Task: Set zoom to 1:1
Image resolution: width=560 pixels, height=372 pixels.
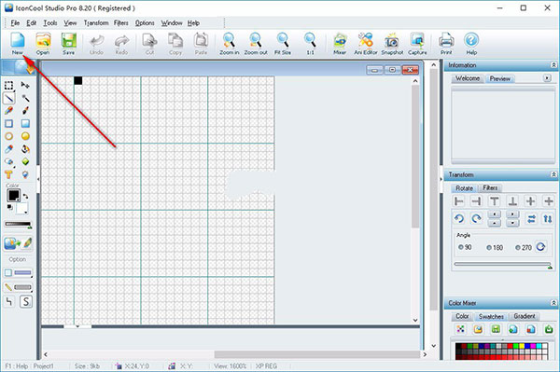Action: coord(310,43)
